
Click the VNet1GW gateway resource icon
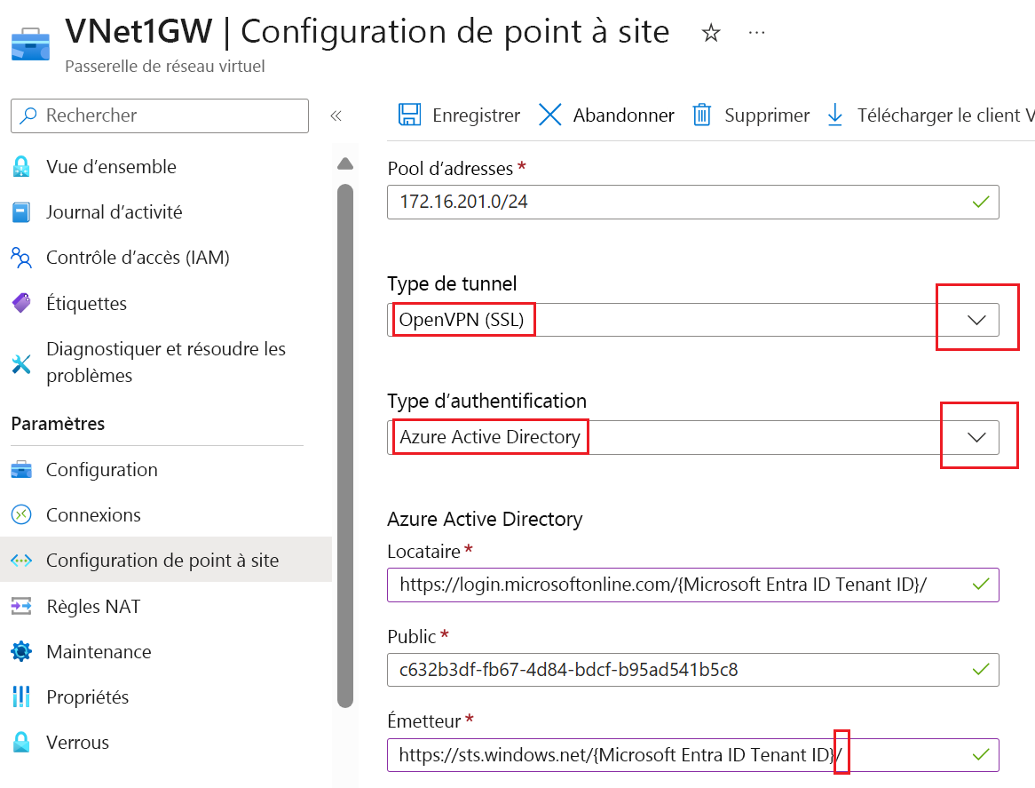[30, 44]
